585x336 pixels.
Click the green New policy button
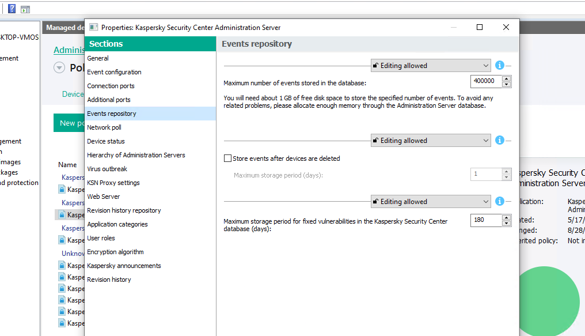click(x=69, y=123)
